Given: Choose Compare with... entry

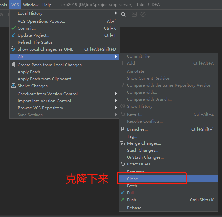Looking at the screenshot, I should [x=168, y=92].
